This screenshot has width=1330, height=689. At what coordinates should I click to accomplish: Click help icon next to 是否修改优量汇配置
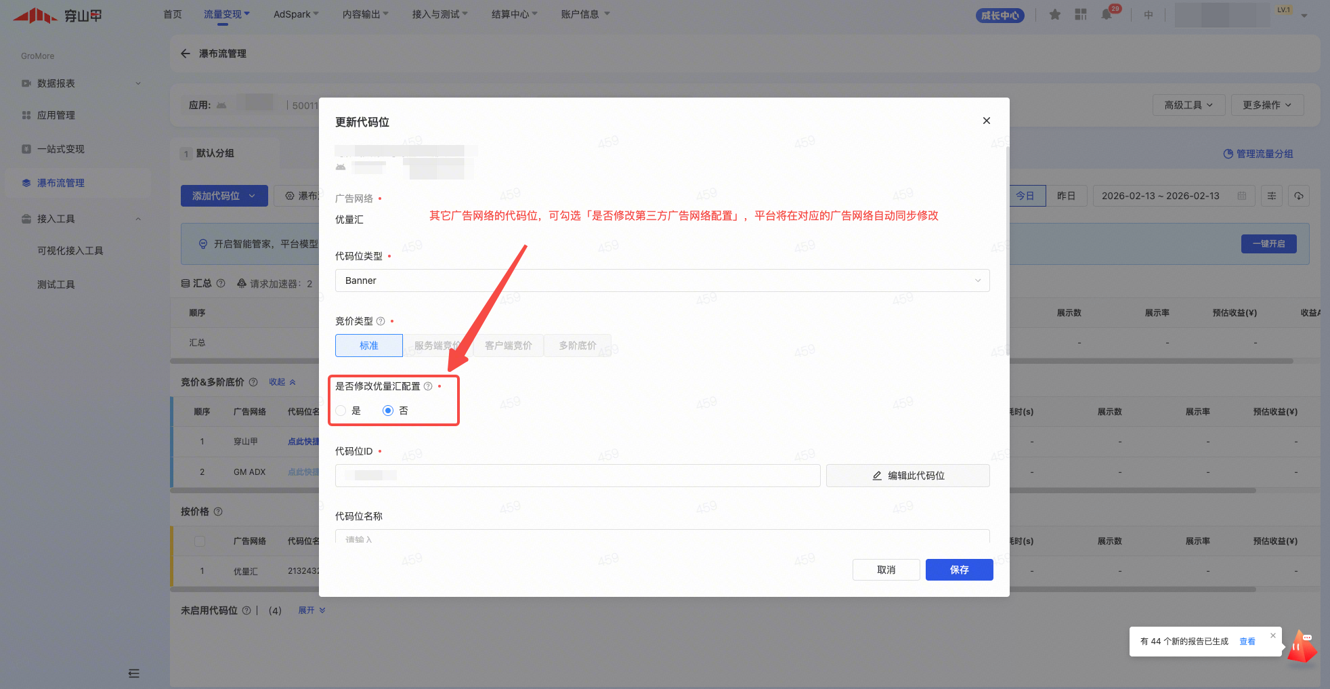[x=428, y=386]
